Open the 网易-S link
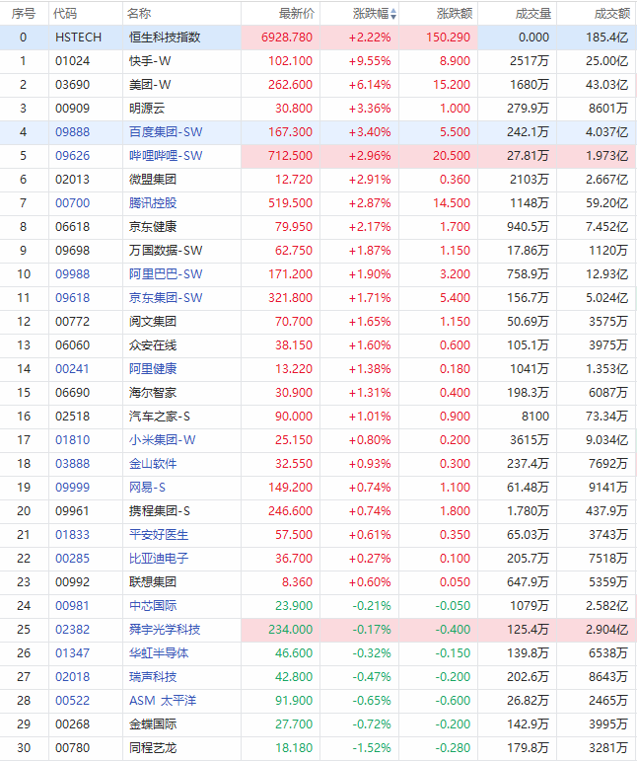This screenshot has height=761, width=637. (x=147, y=488)
